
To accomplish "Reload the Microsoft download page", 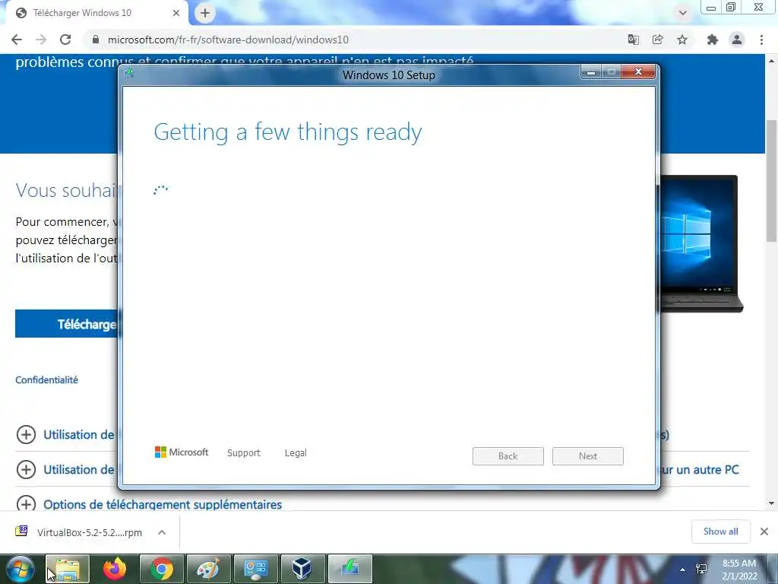I will 65,40.
